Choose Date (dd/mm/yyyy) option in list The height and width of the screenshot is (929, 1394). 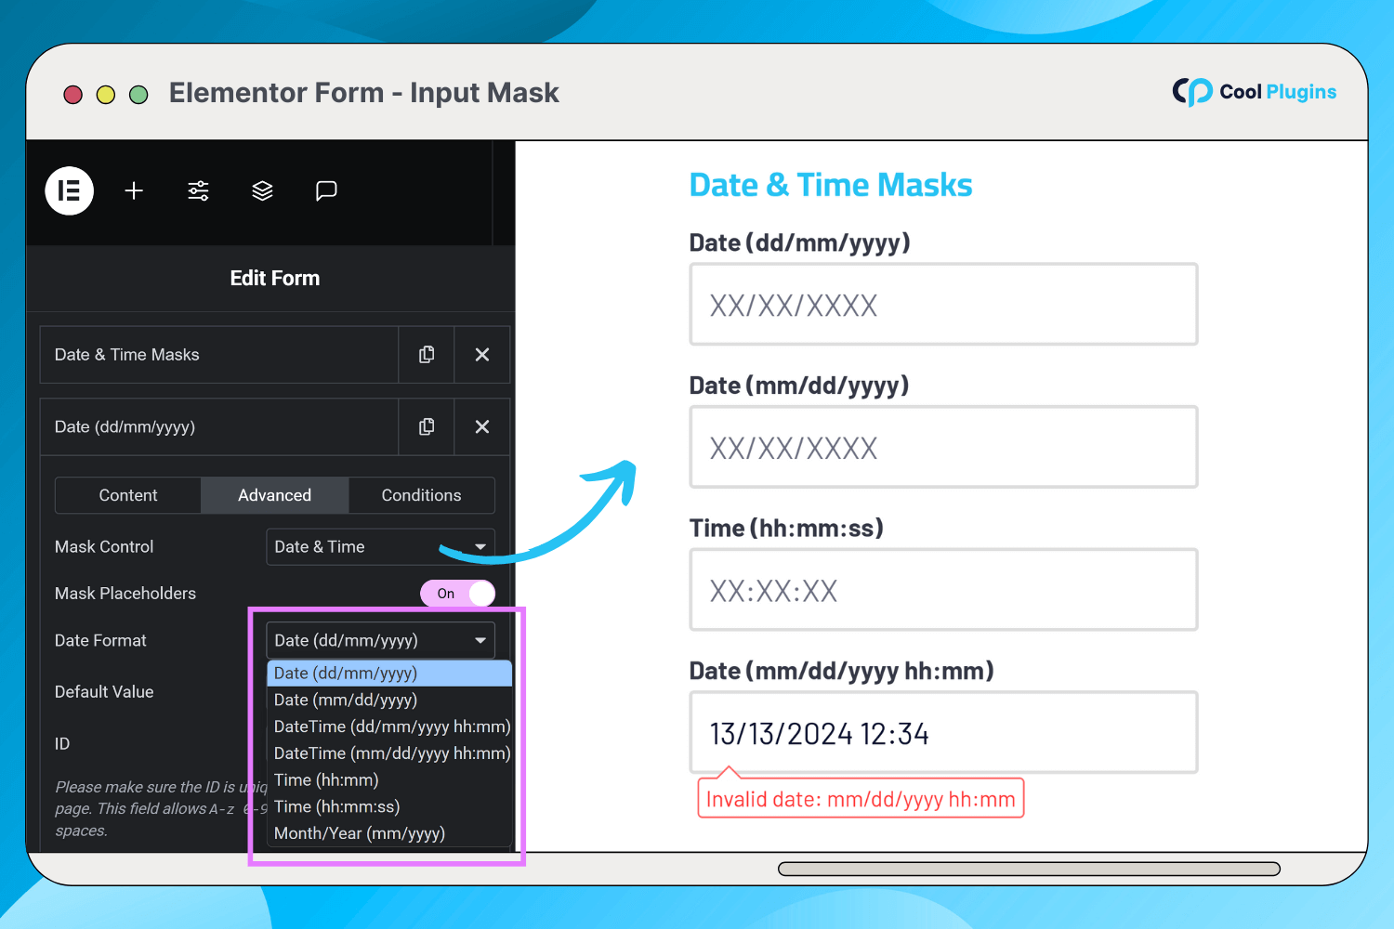[389, 674]
